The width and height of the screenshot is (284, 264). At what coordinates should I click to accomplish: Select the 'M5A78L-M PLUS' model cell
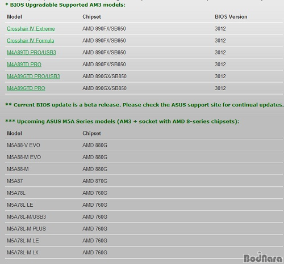coord(26,228)
